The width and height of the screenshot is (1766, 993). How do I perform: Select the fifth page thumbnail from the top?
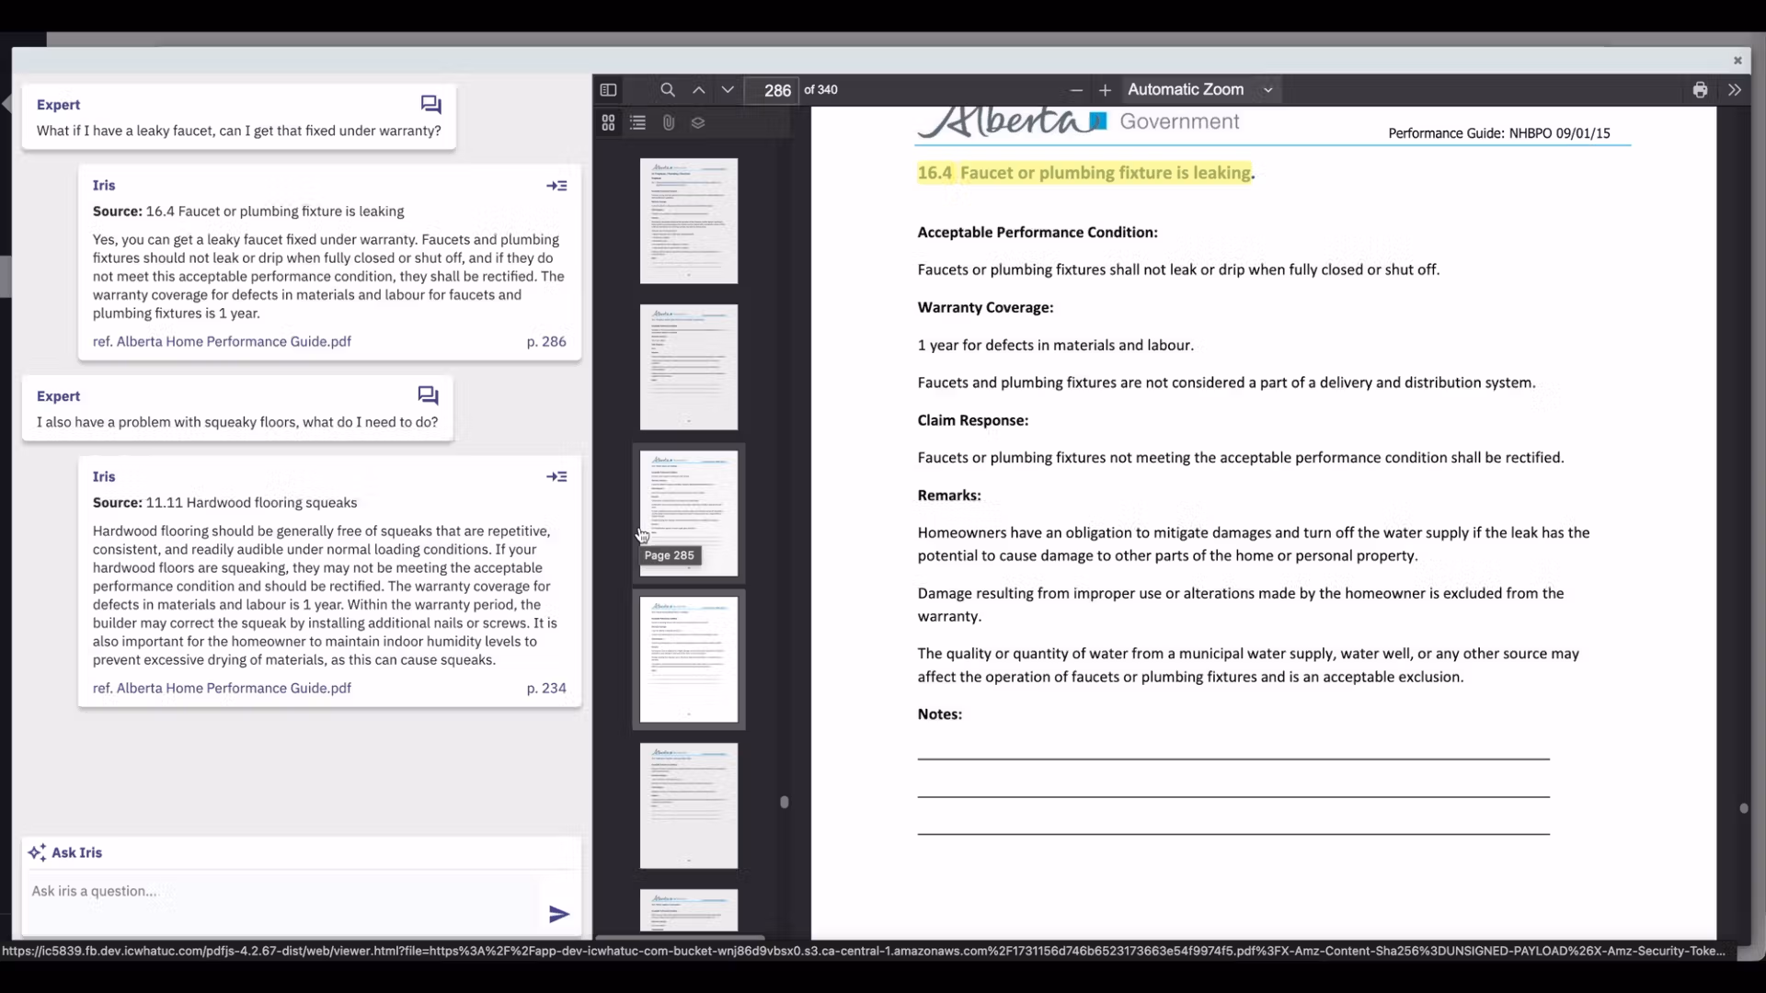pyautogui.click(x=689, y=805)
